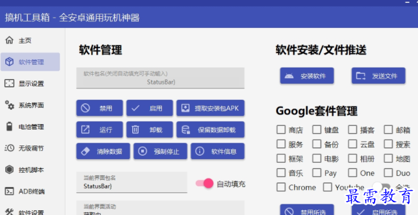418x215 pixels.
Task: Check the 音乐 checkbox
Action: tap(280, 173)
